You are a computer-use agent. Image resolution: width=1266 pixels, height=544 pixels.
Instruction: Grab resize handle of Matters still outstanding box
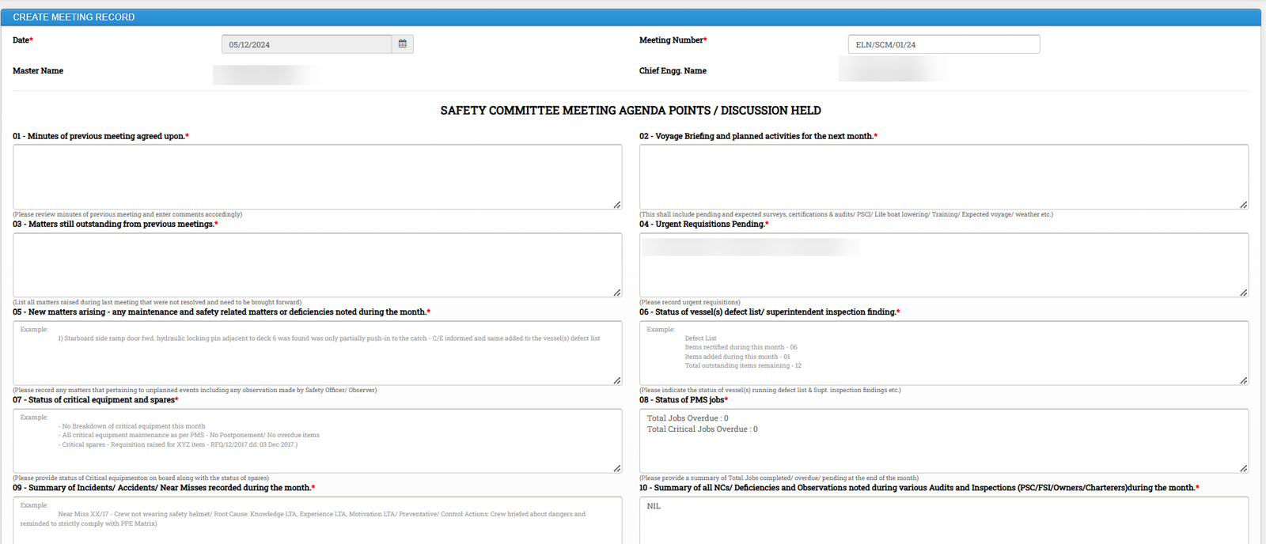click(x=617, y=293)
